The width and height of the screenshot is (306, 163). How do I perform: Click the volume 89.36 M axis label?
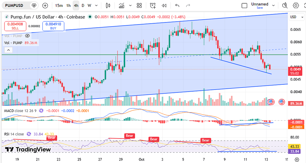[296, 104]
